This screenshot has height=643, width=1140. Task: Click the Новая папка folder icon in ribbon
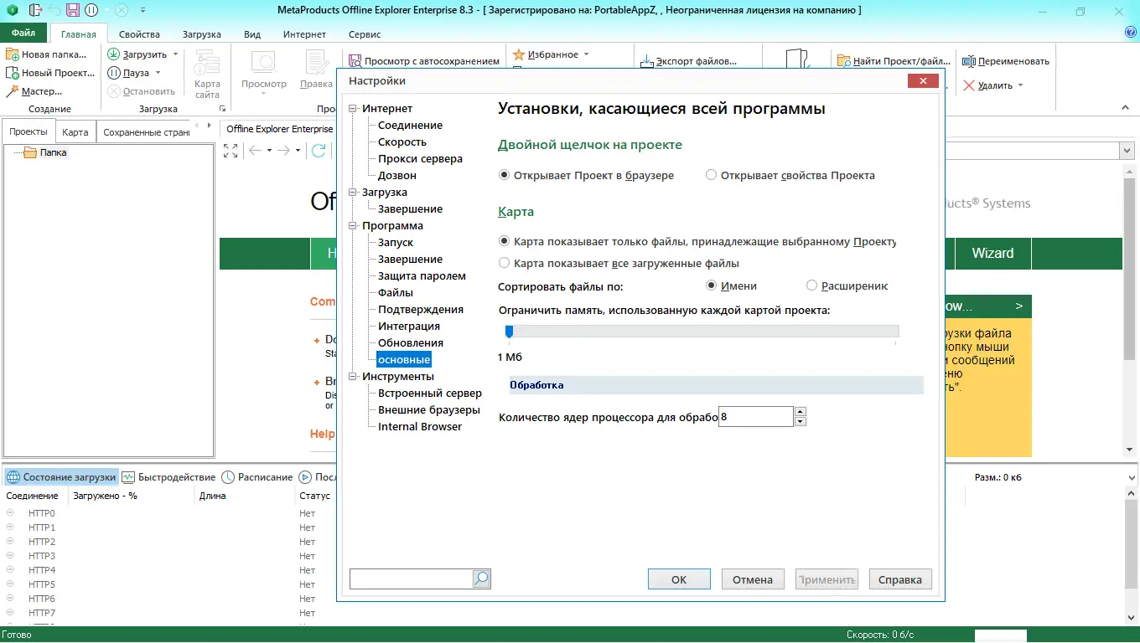click(x=13, y=54)
